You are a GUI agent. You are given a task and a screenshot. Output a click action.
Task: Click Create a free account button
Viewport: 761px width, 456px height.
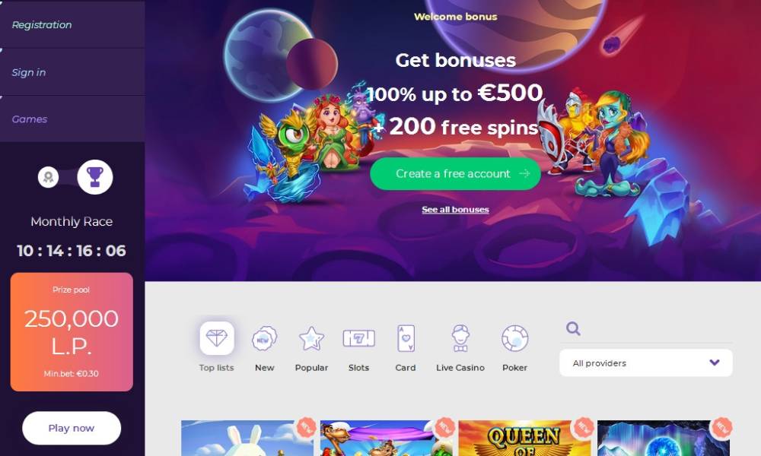455,173
